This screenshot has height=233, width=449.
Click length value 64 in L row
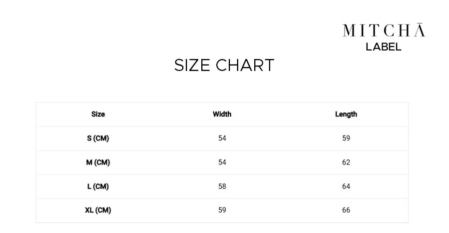(x=346, y=186)
